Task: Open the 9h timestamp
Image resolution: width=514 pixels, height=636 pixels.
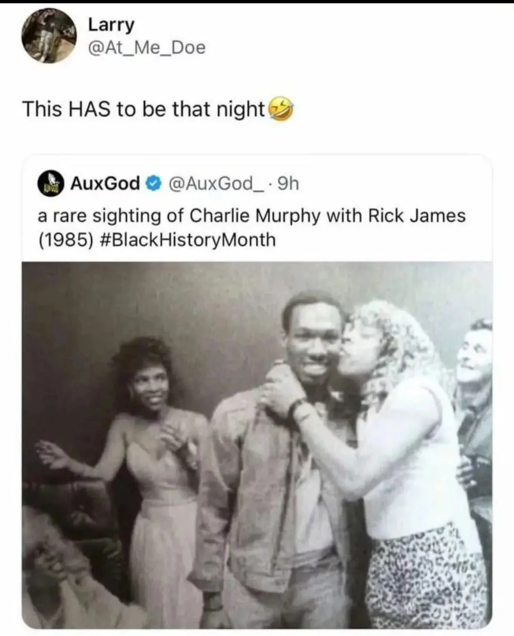Action: click(288, 183)
